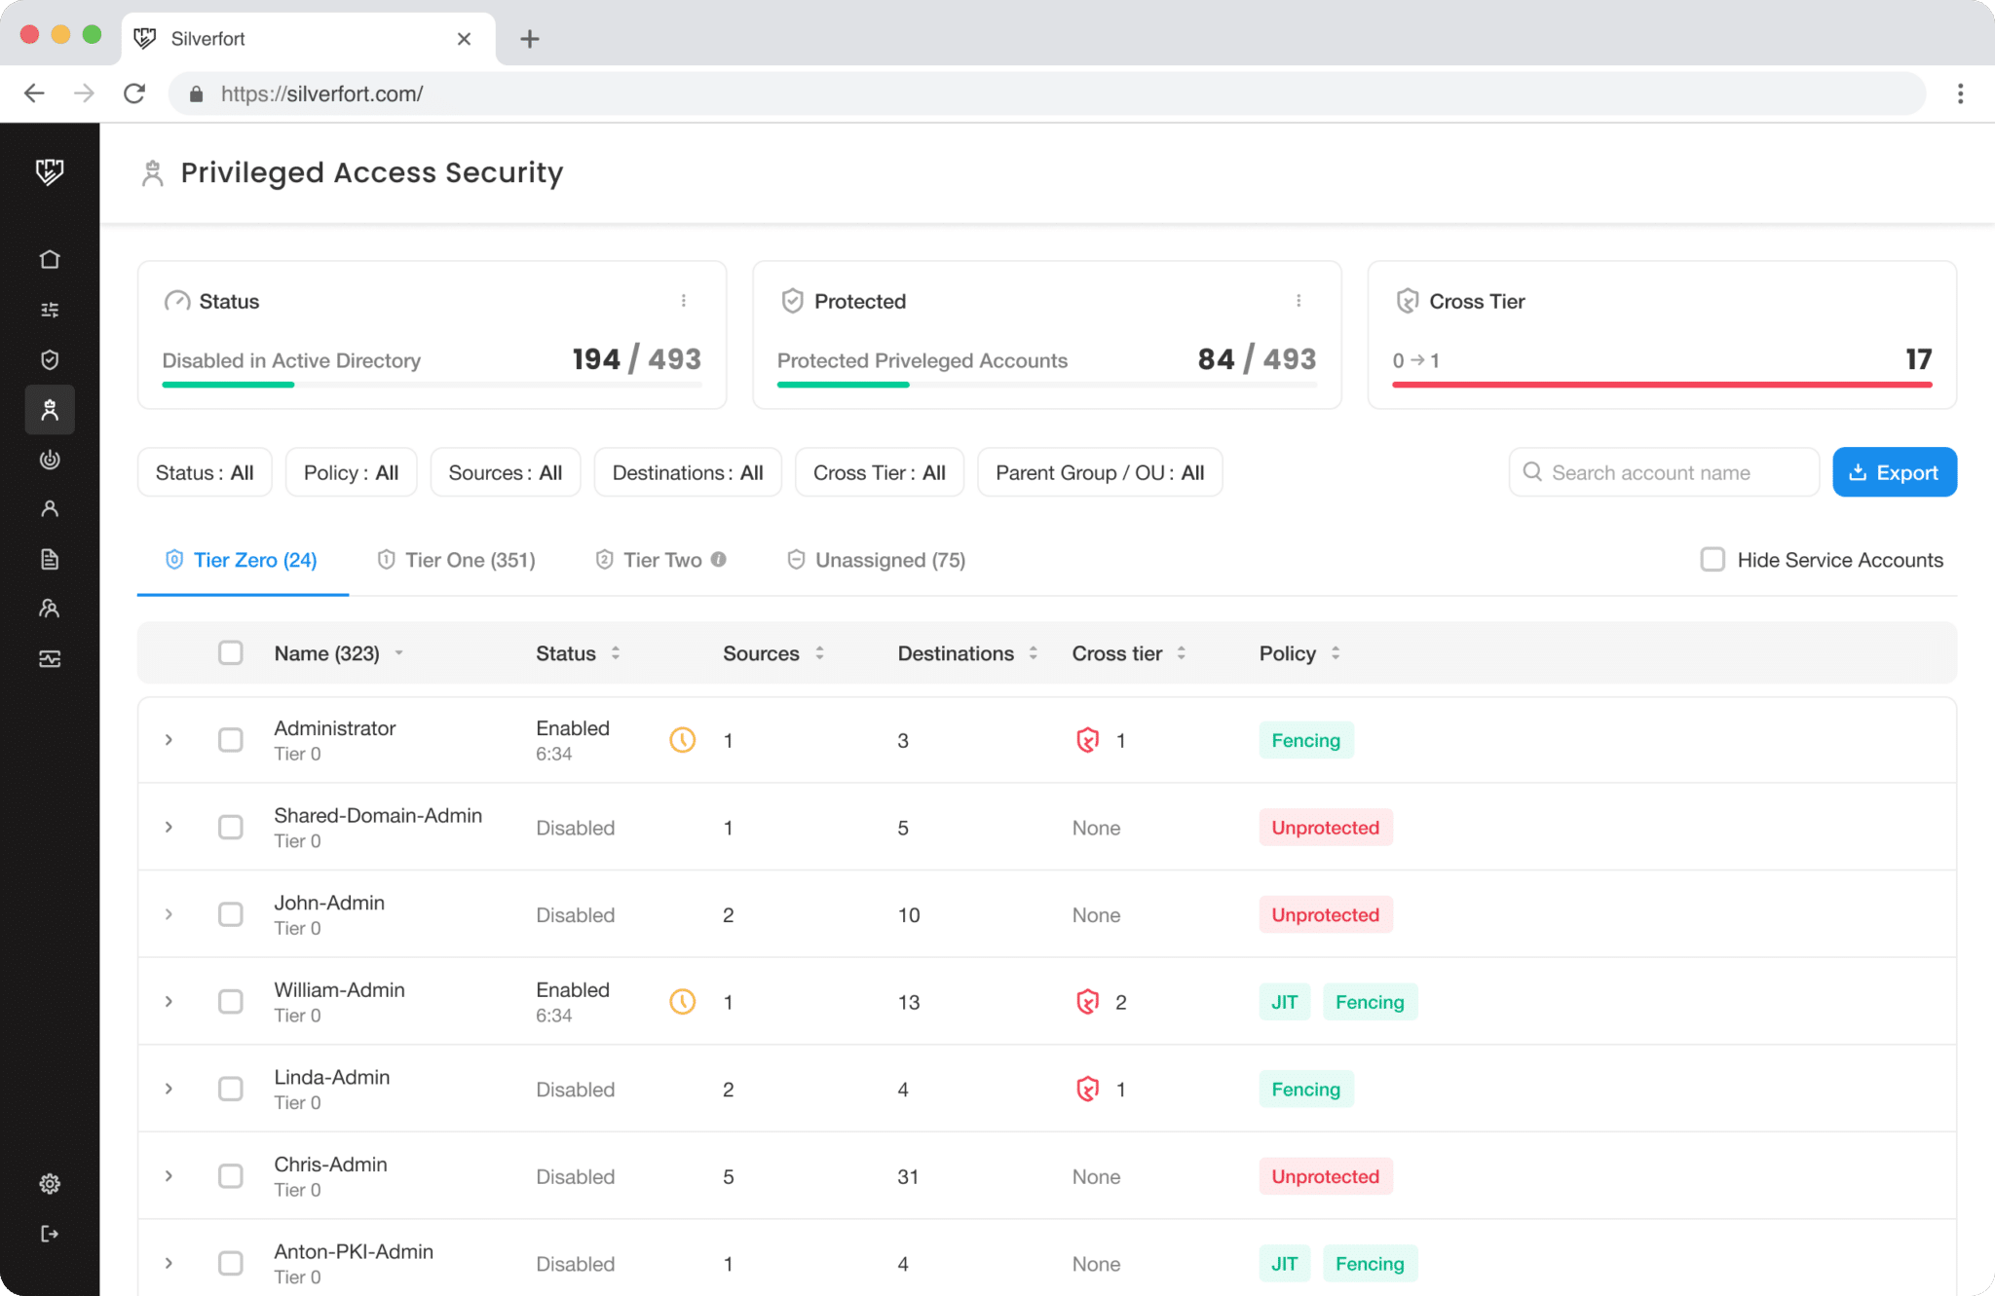Switch to the Unassigned (75) tab
This screenshot has height=1296, width=1995.
[876, 560]
